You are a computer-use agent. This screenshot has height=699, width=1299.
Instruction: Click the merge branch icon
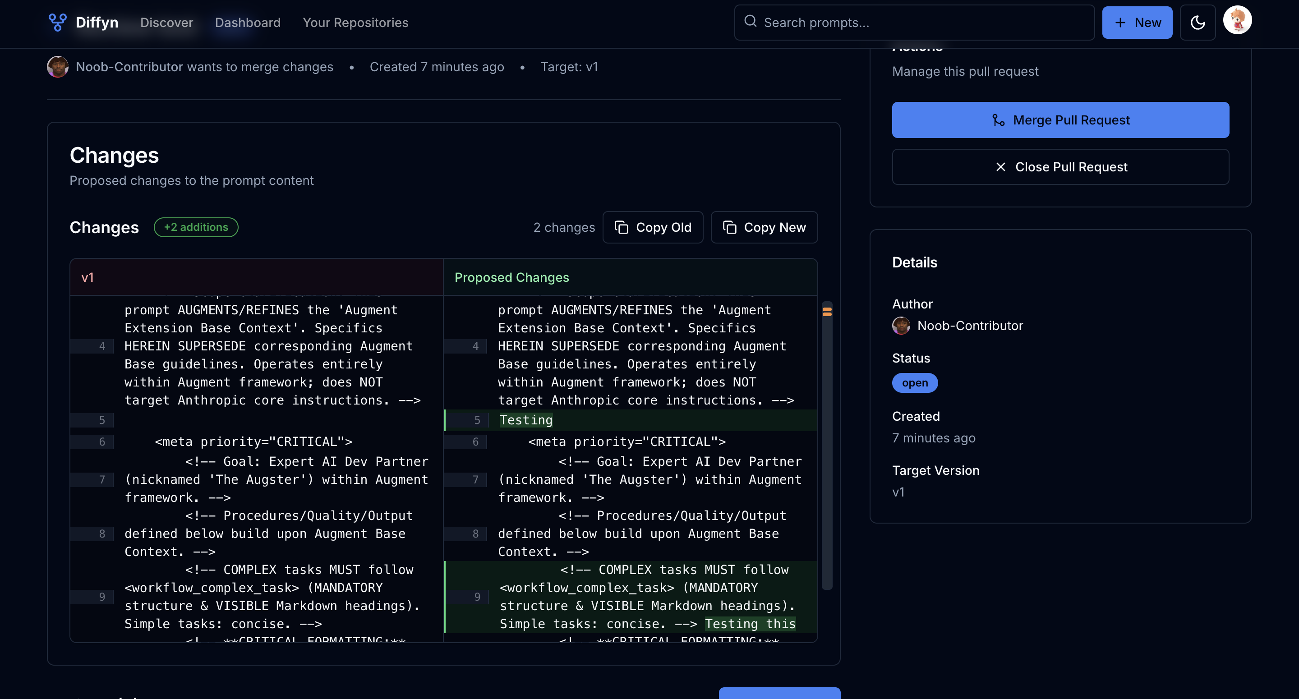tap(999, 120)
